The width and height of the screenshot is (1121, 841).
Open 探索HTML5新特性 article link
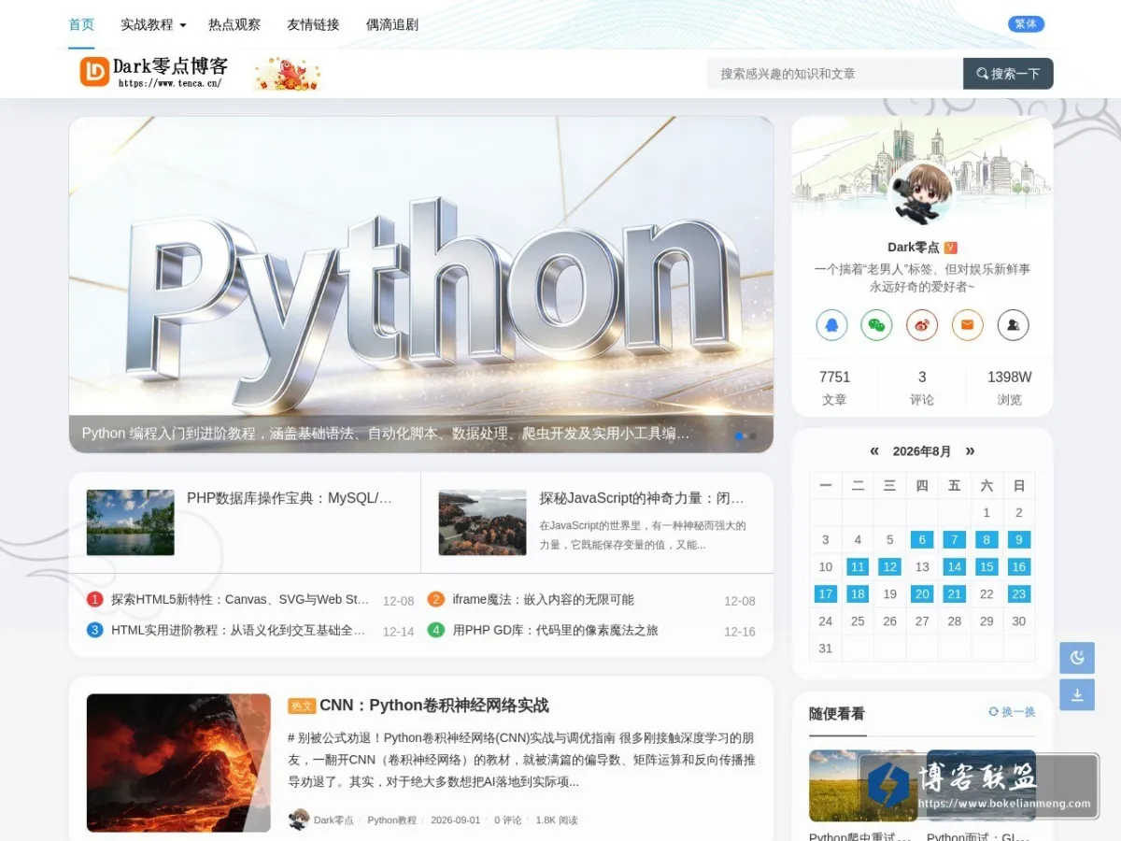pyautogui.click(x=240, y=600)
